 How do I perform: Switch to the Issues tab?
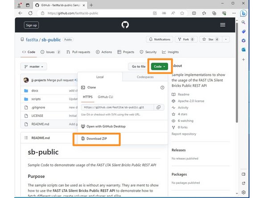coord(50,52)
